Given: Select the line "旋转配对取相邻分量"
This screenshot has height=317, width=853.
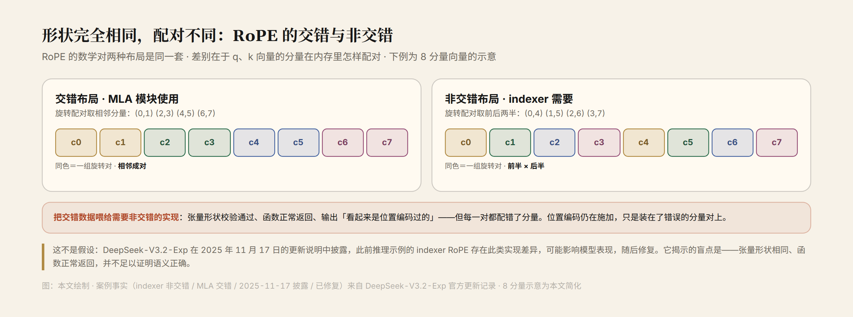Looking at the screenshot, I should coord(135,113).
